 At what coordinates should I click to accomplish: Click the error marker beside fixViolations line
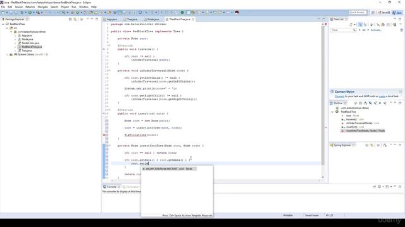pos(104,135)
